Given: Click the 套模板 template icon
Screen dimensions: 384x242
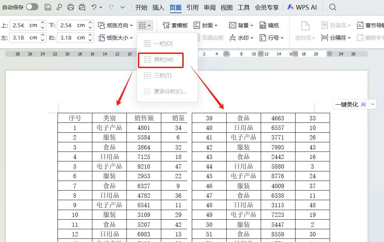Looking at the screenshot, I should click(175, 25).
